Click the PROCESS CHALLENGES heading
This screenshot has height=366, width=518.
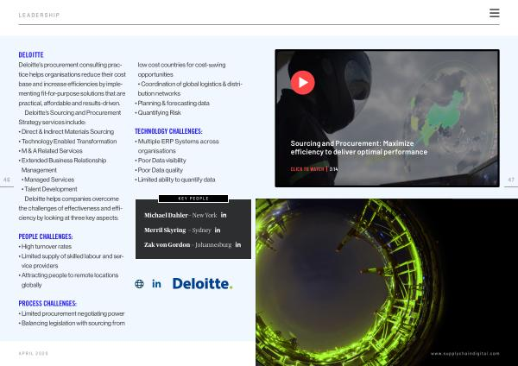(x=47, y=303)
